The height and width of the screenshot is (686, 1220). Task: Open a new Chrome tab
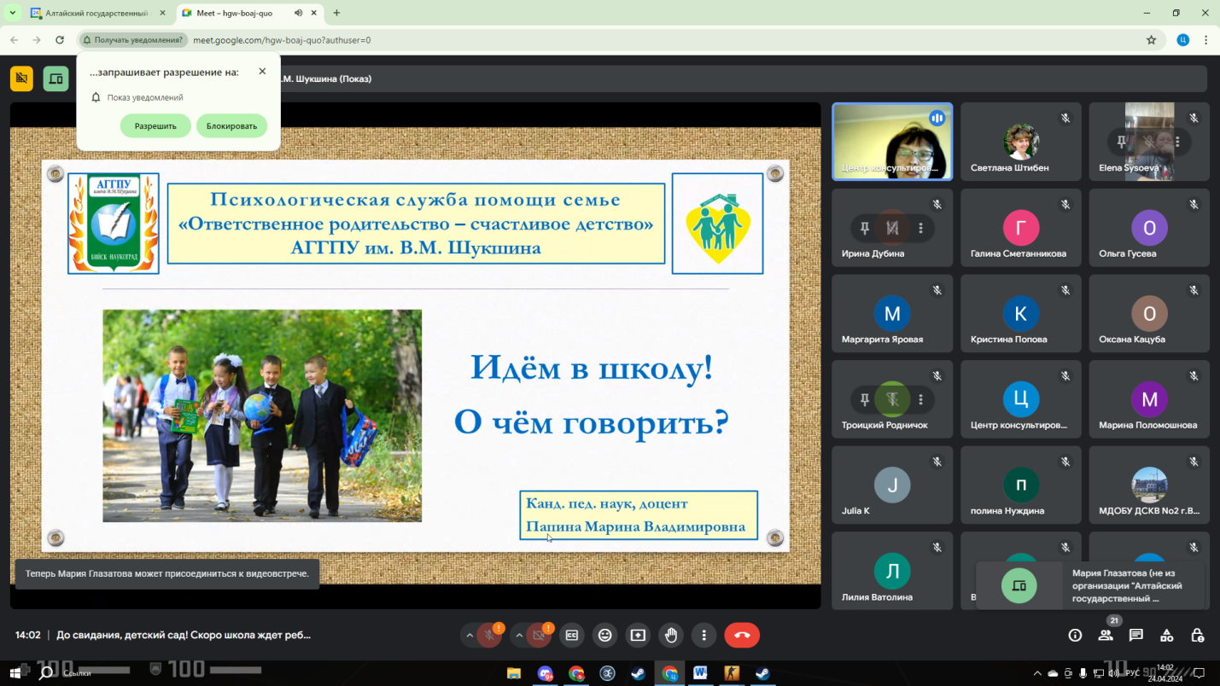point(336,13)
